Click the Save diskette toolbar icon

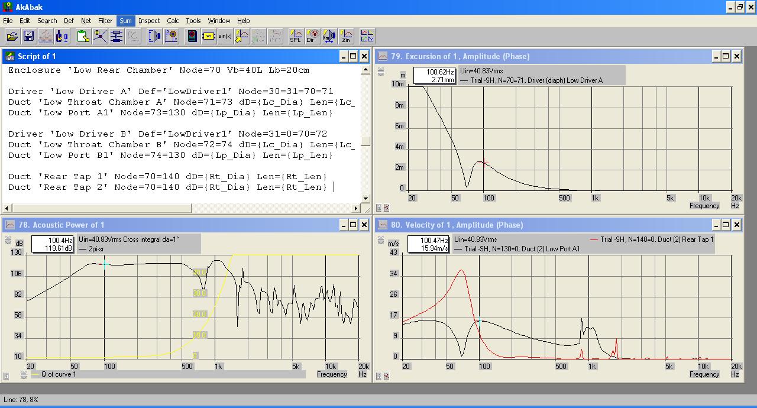[28, 37]
